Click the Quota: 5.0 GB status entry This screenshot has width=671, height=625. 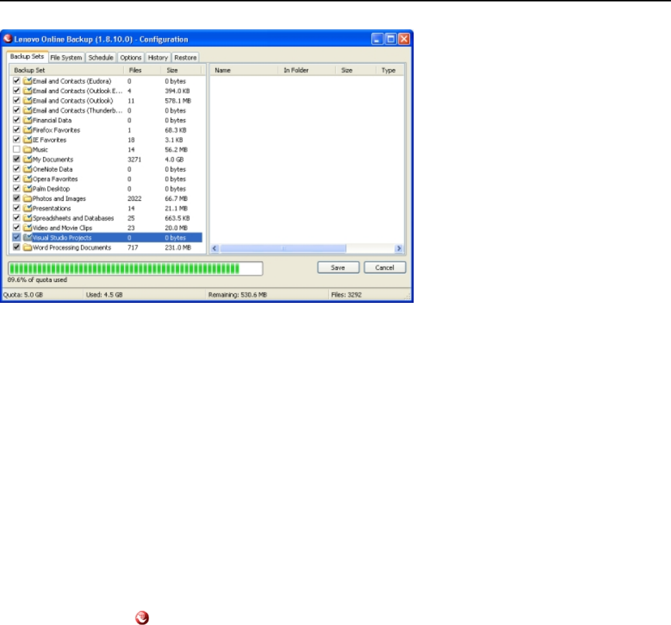coord(23,295)
